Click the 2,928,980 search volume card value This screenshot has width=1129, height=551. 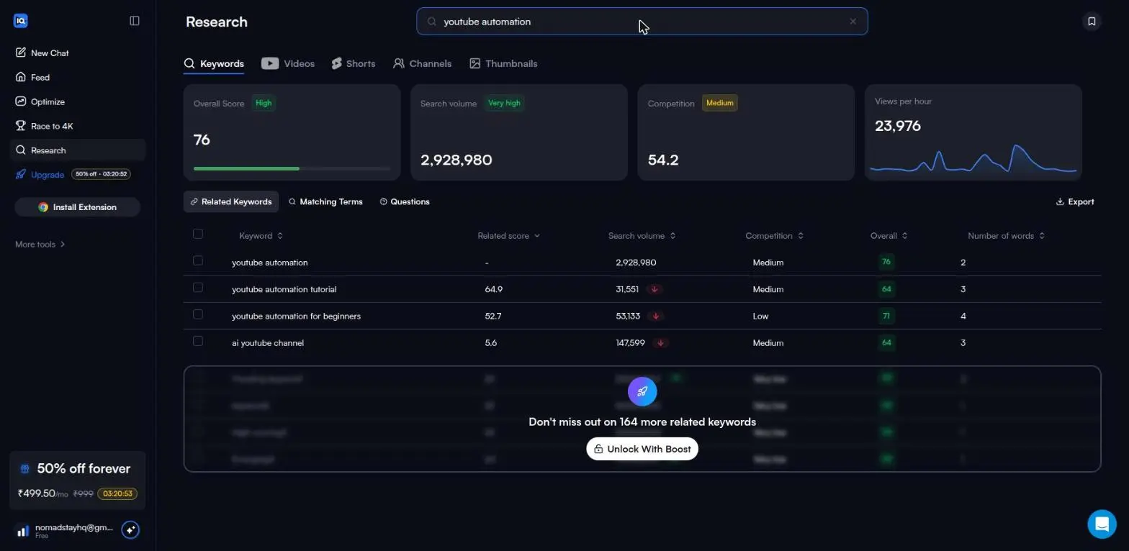456,160
